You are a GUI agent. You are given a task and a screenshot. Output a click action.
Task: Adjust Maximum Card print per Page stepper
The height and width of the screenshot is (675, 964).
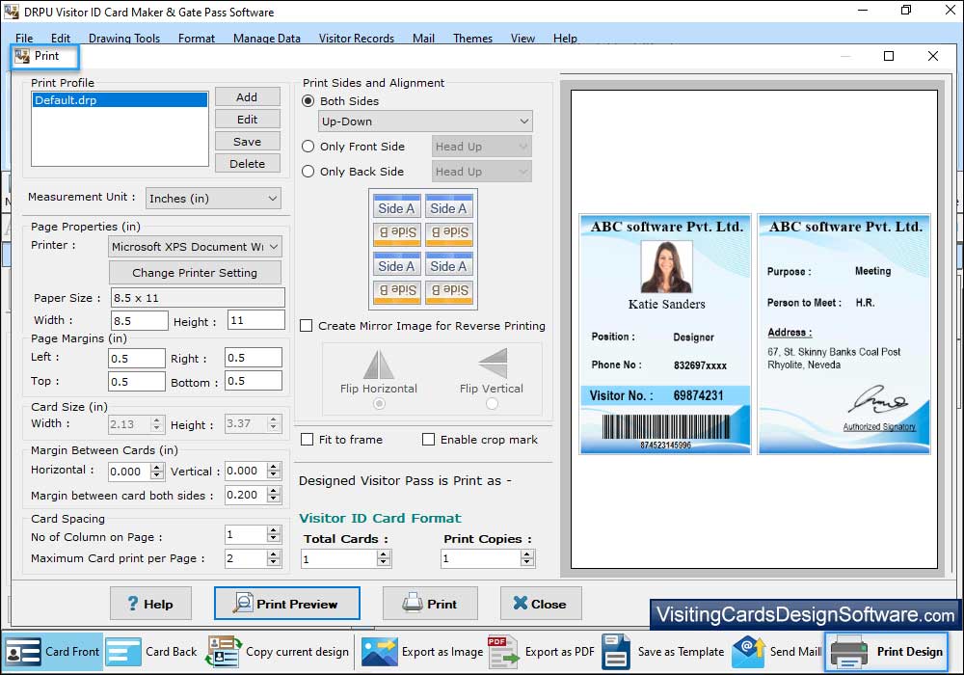click(274, 558)
